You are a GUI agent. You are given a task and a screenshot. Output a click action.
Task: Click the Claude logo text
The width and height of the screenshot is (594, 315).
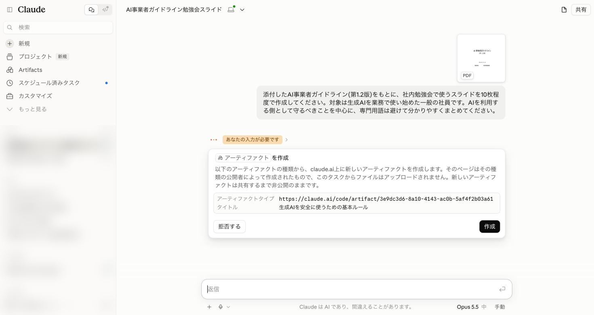pos(32,10)
